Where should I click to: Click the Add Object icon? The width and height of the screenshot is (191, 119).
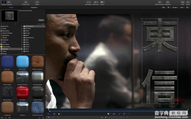(x=89, y=2)
